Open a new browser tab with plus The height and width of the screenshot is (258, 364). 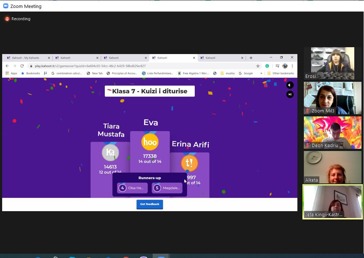point(251,58)
